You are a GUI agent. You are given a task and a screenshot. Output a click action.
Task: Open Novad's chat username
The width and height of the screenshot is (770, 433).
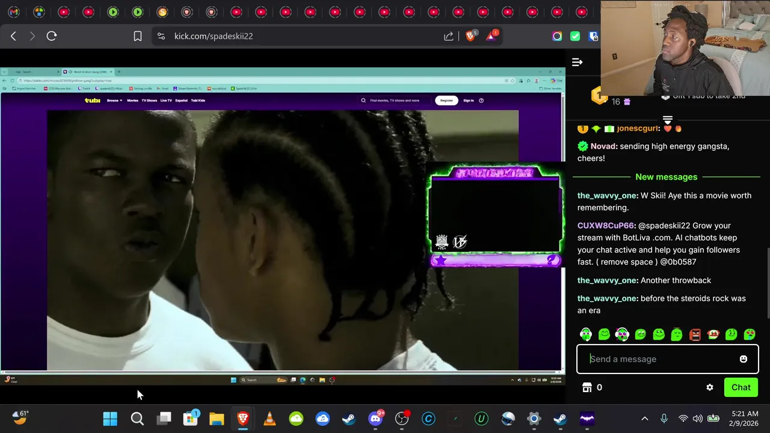(x=603, y=146)
